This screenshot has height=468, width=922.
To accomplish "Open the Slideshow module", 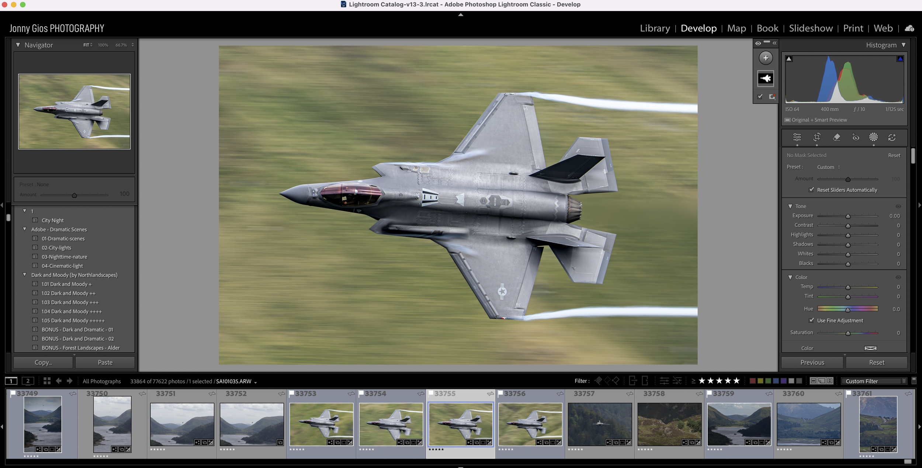I will (x=811, y=28).
